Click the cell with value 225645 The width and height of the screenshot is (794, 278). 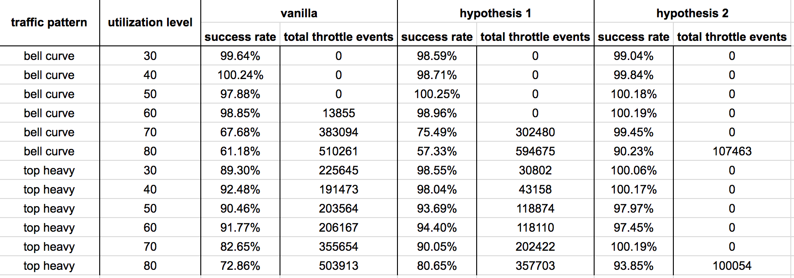pos(338,170)
